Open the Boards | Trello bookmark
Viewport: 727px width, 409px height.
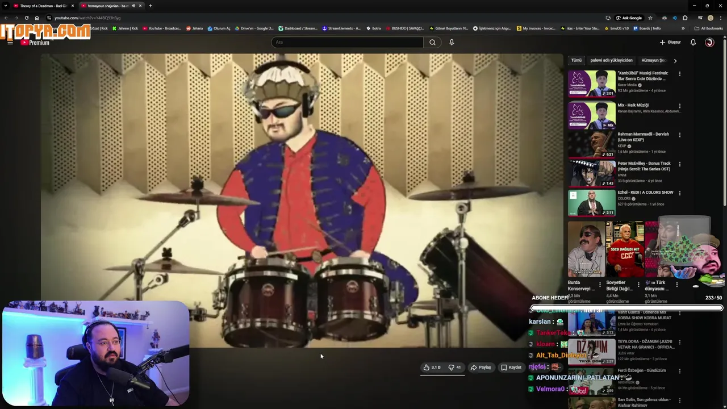(x=647, y=28)
